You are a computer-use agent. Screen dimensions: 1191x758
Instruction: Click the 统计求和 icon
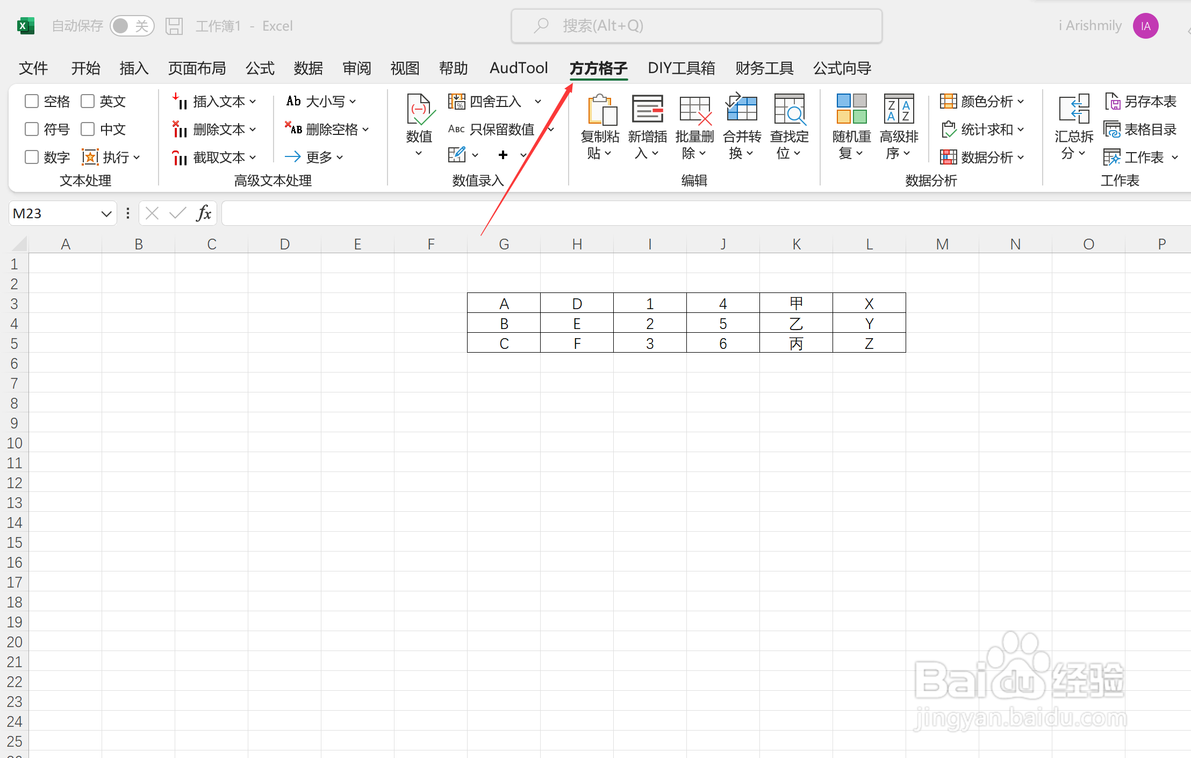[x=949, y=129]
